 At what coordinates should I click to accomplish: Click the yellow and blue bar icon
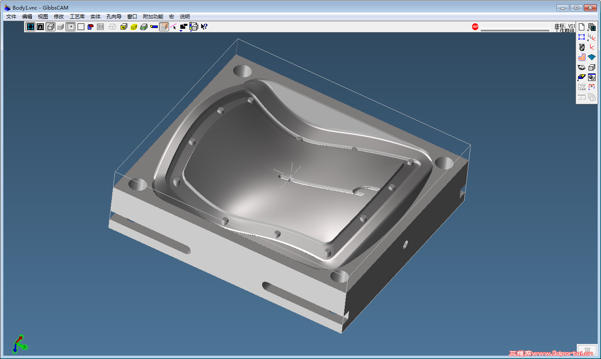154,27
